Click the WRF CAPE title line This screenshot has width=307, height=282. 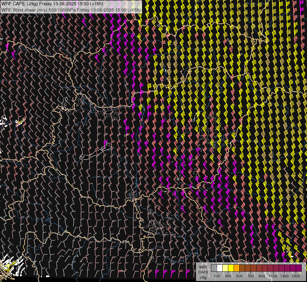(52, 4)
